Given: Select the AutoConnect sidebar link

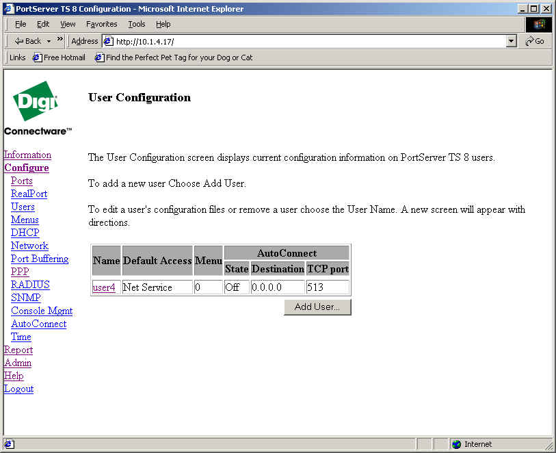Looking at the screenshot, I should 38,324.
